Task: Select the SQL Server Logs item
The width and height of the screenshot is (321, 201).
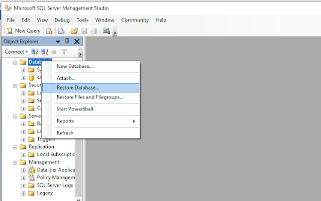Action: pyautogui.click(x=55, y=185)
